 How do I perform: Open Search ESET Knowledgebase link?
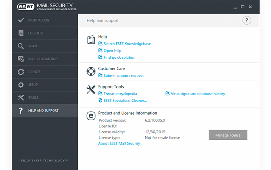click(127, 44)
